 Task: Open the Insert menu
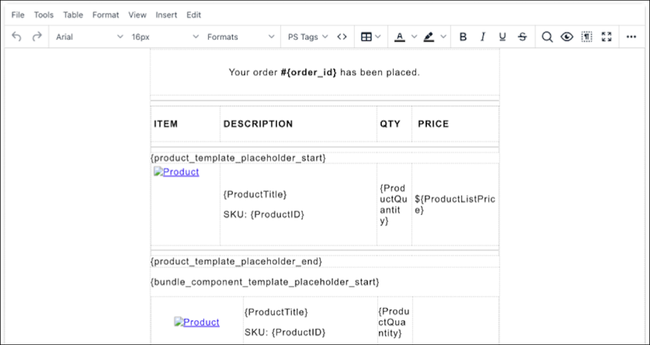point(166,15)
